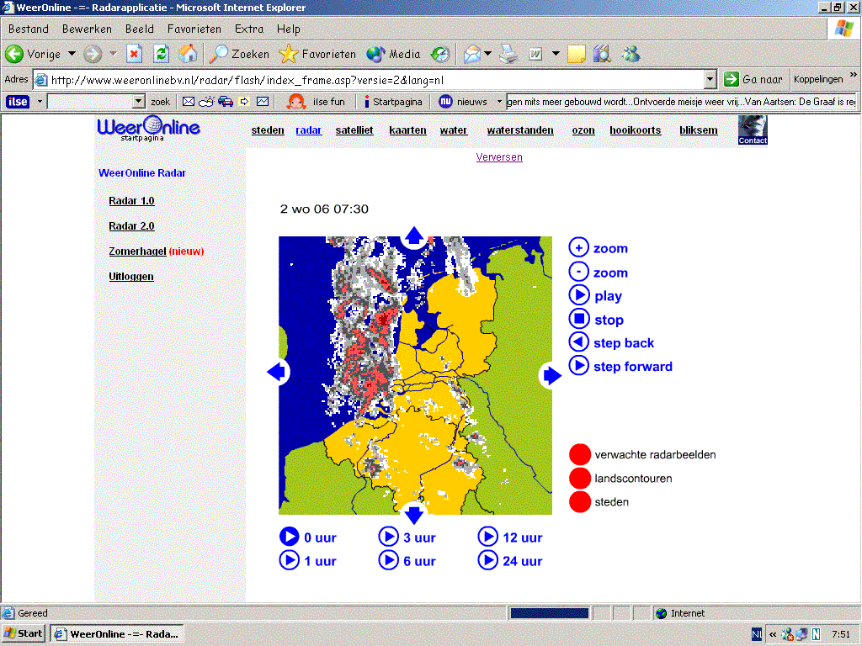Step back one radar frame
Image resolution: width=862 pixels, height=646 pixels.
(578, 342)
